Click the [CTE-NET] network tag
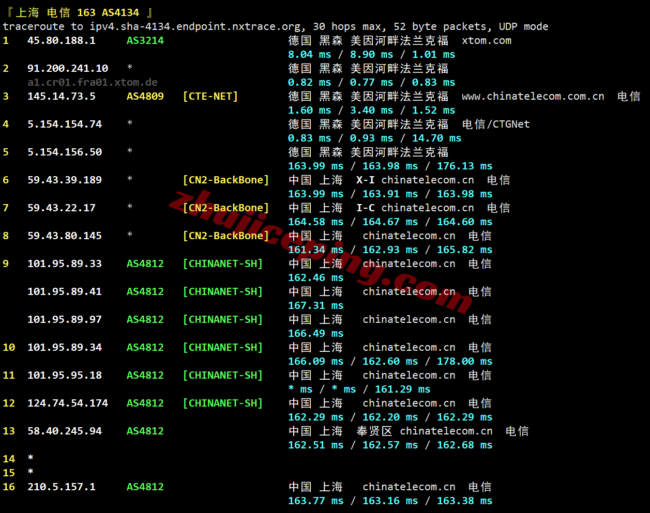 pyautogui.click(x=210, y=96)
